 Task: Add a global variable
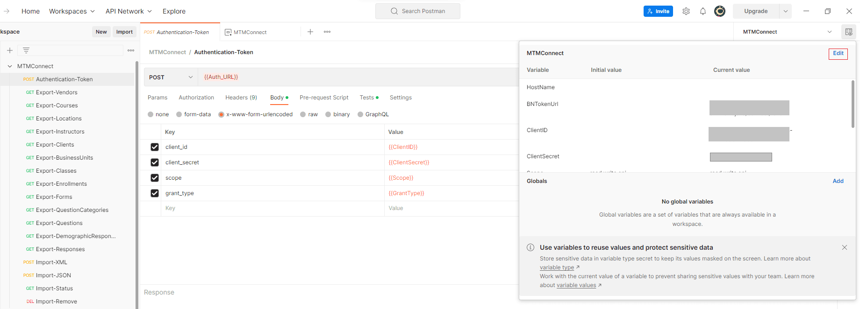coord(838,181)
